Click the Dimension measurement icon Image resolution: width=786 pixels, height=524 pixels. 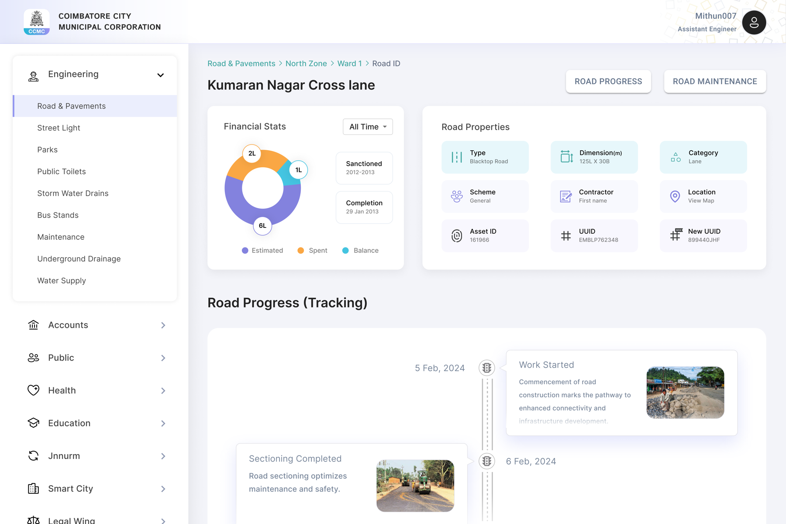point(566,156)
